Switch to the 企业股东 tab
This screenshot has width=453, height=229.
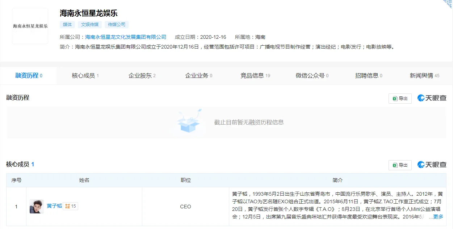142,76
